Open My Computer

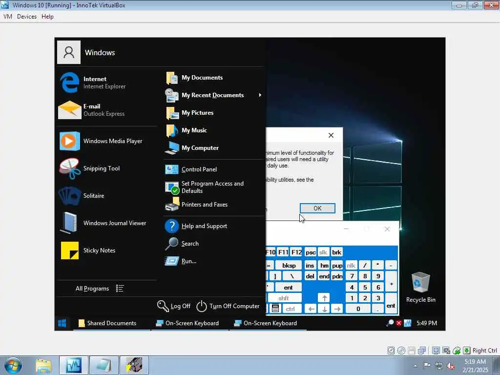pos(214,148)
